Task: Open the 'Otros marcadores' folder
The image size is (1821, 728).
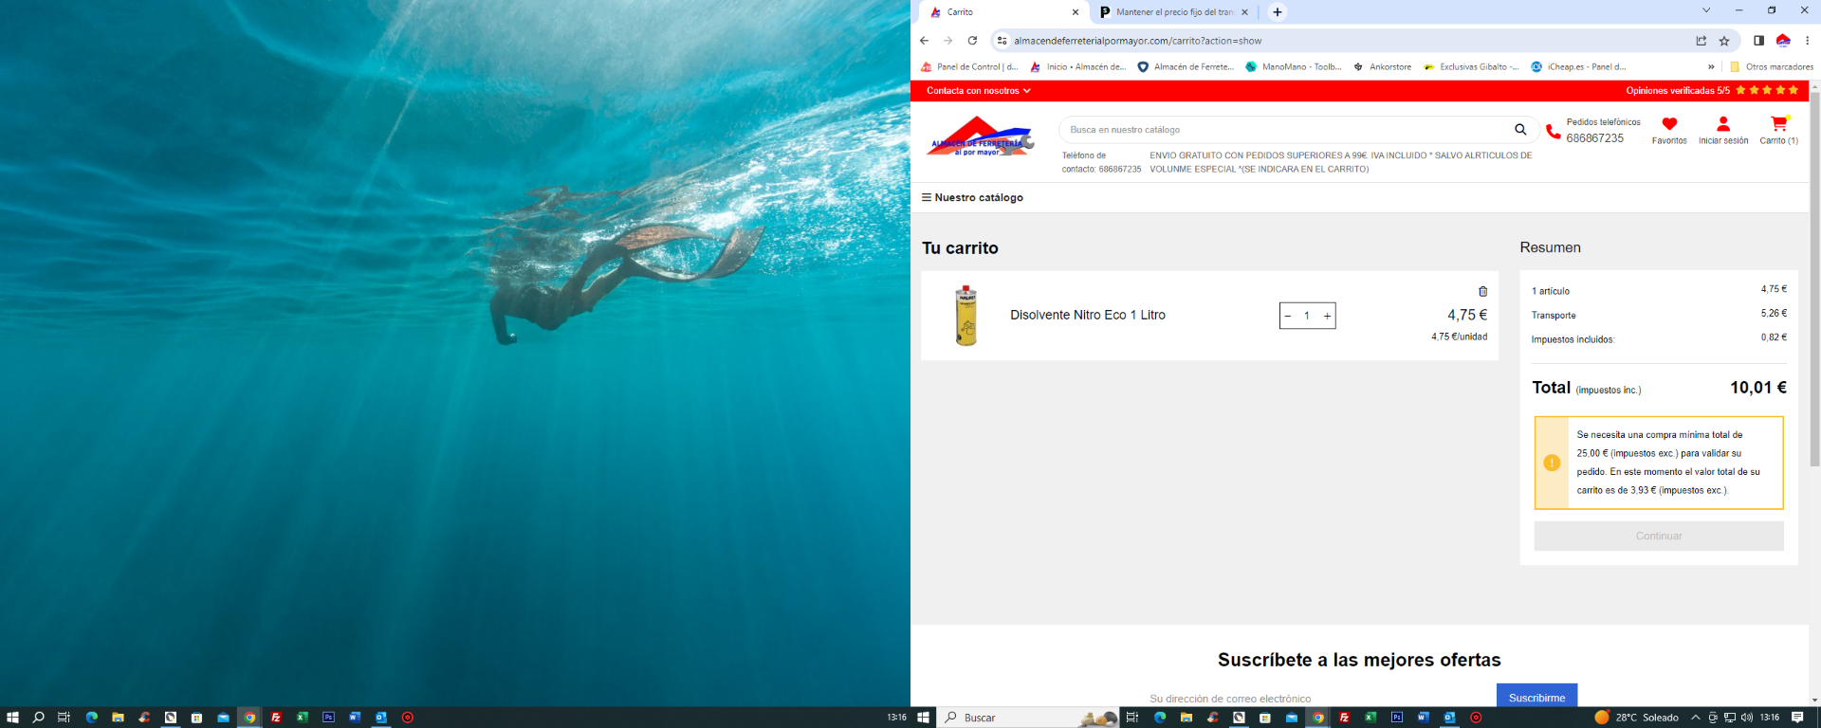Action: (x=1772, y=67)
